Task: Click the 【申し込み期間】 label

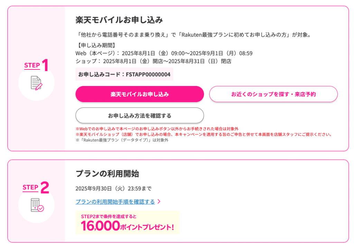Action: (x=96, y=45)
